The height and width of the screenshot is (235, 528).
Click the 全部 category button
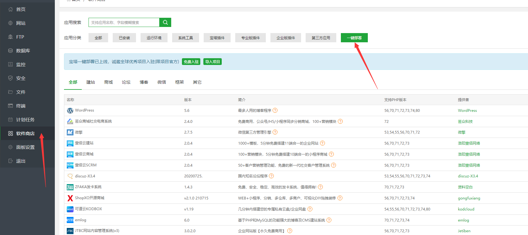coord(98,38)
